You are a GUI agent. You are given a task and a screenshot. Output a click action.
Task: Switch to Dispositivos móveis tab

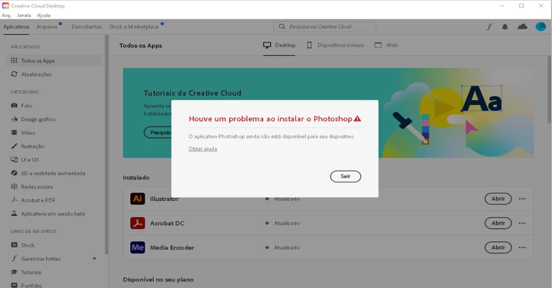pos(335,45)
